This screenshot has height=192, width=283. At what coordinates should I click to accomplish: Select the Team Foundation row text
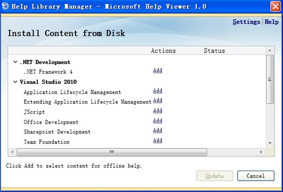(47, 142)
